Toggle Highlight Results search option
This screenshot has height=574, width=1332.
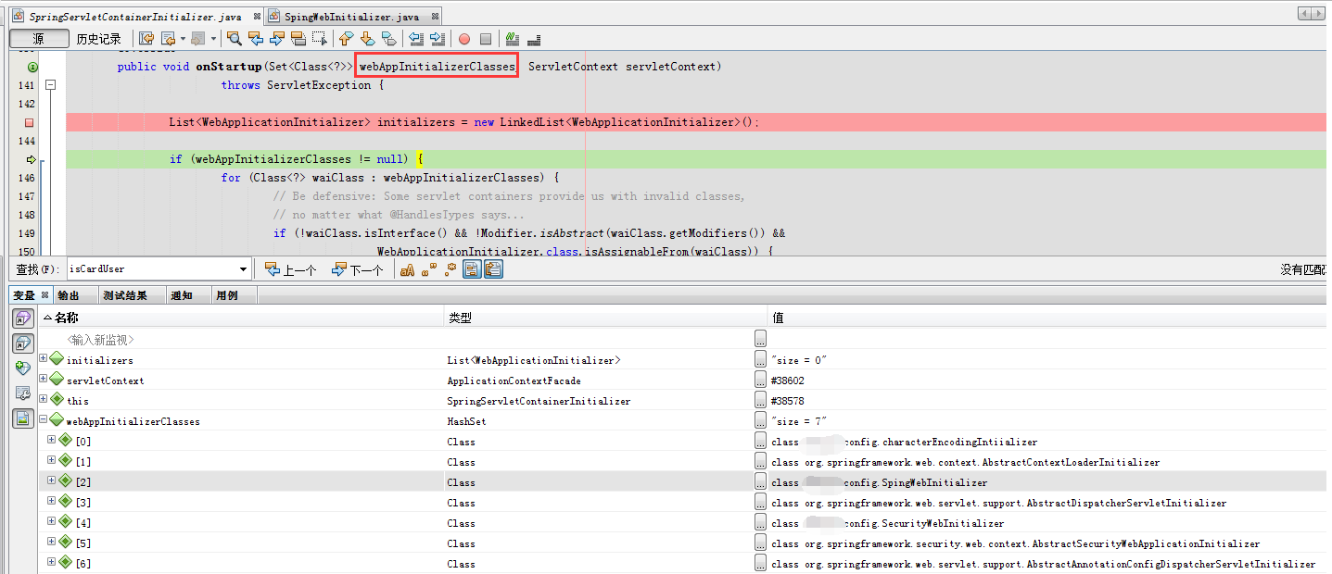pyautogui.click(x=472, y=269)
